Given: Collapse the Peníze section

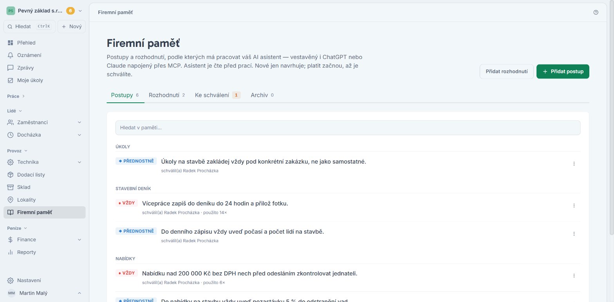Looking at the screenshot, I should point(17,228).
